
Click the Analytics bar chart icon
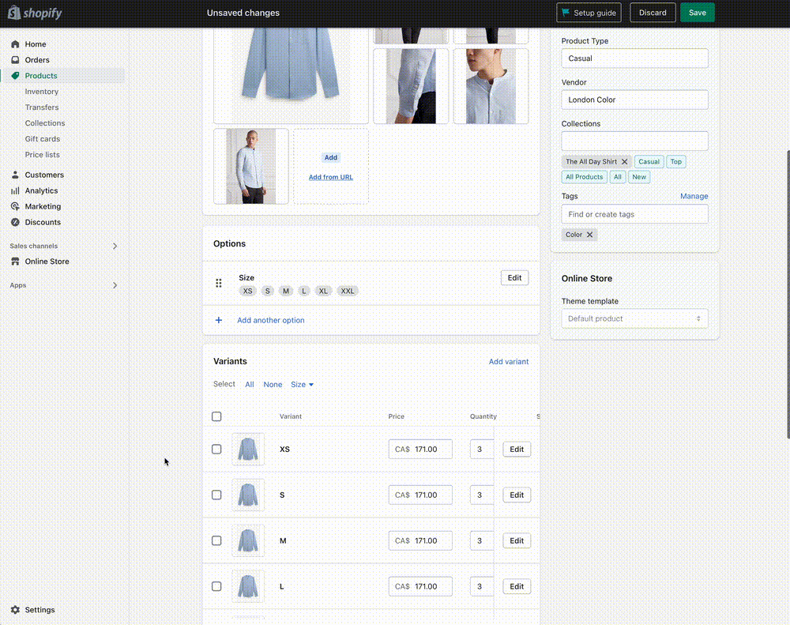pyautogui.click(x=15, y=190)
